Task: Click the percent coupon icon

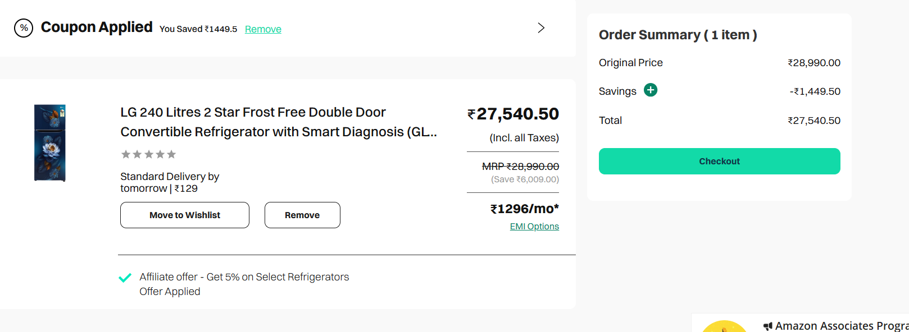Action: [24, 28]
